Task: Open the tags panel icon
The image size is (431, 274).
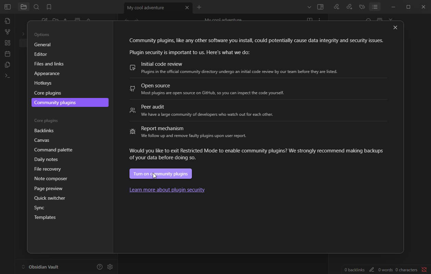Action: point(362,7)
